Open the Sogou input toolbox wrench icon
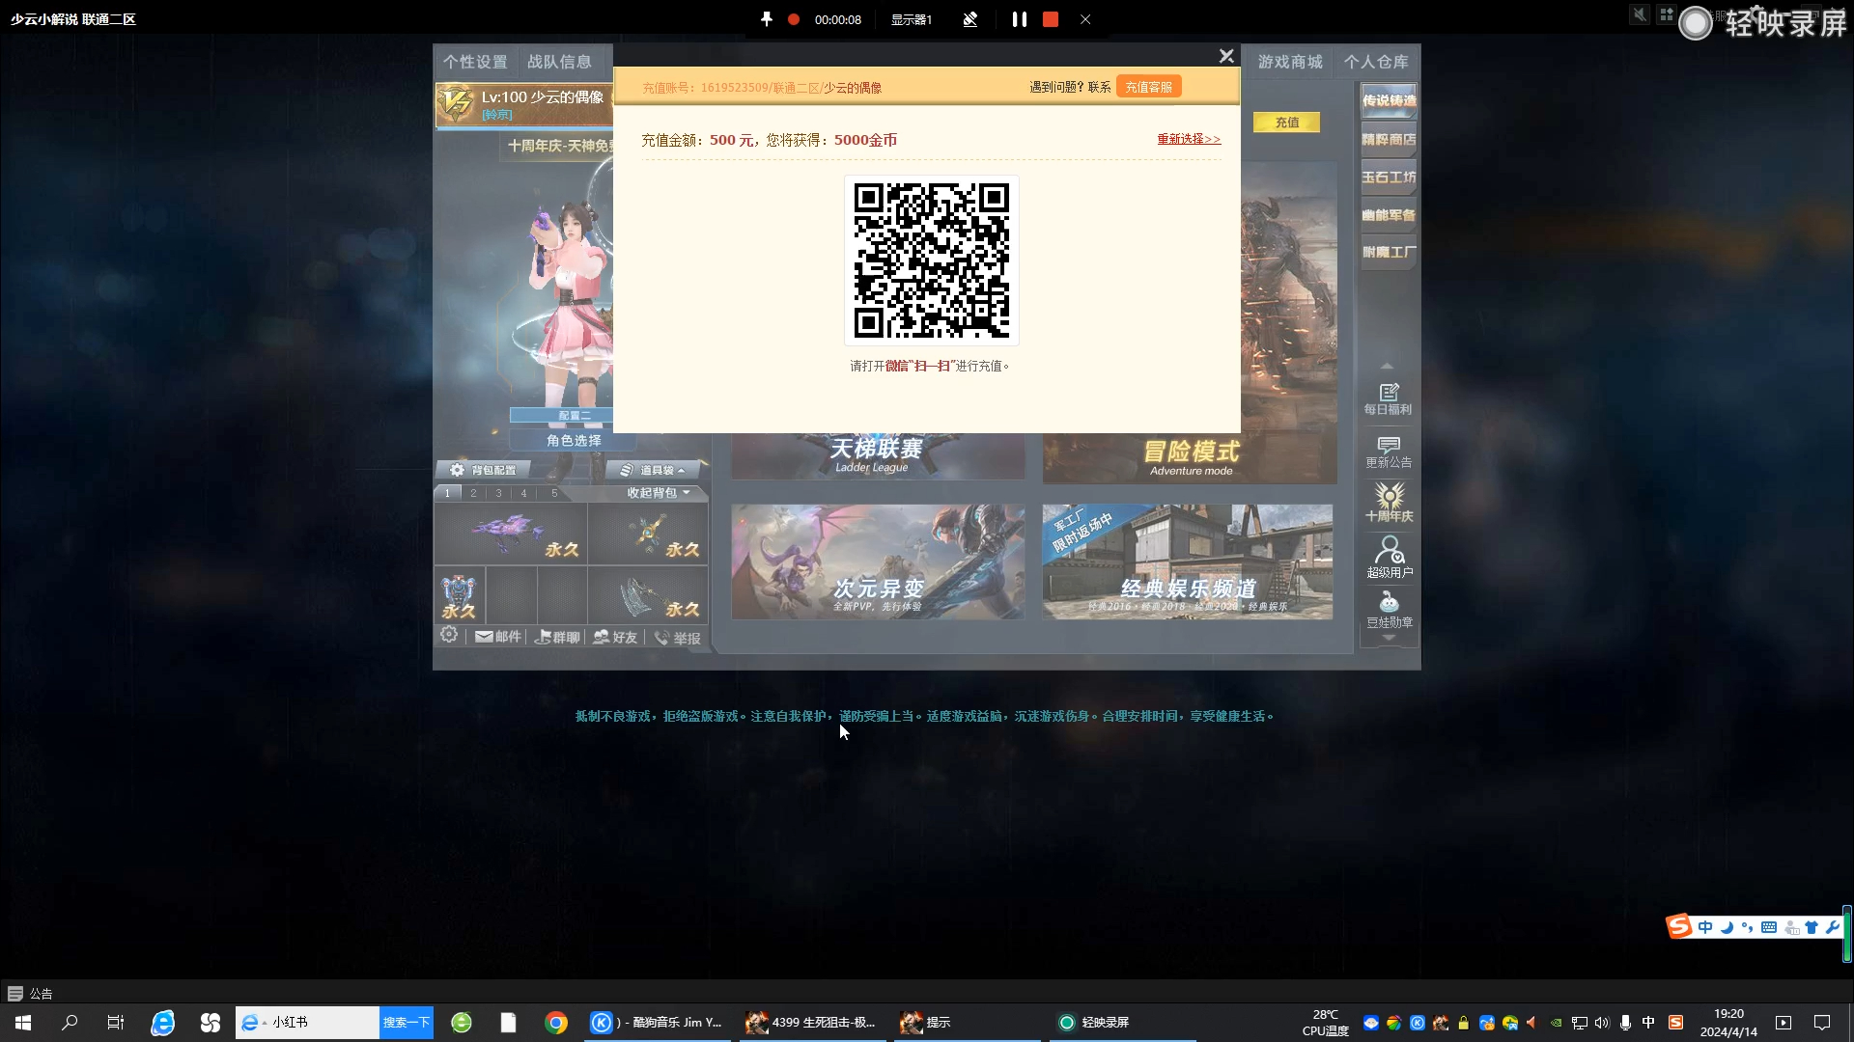The height and width of the screenshot is (1042, 1854). (1833, 927)
